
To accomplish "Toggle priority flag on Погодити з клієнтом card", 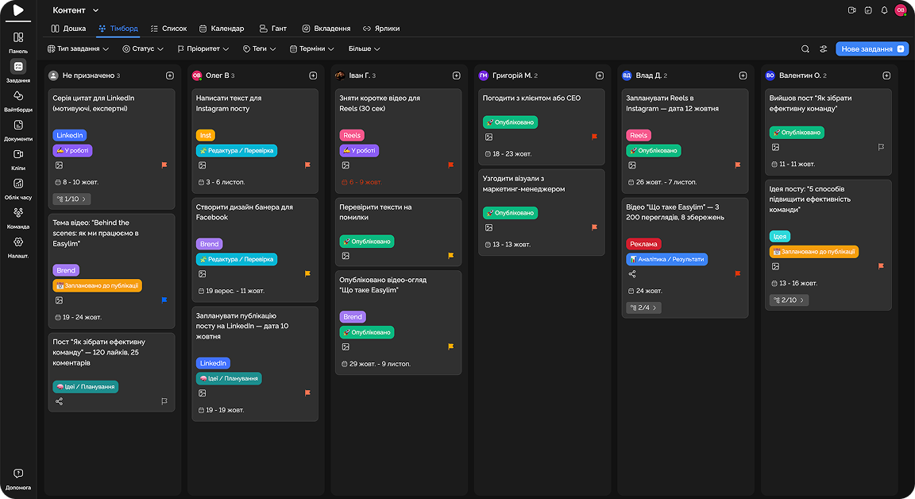I will tap(594, 137).
